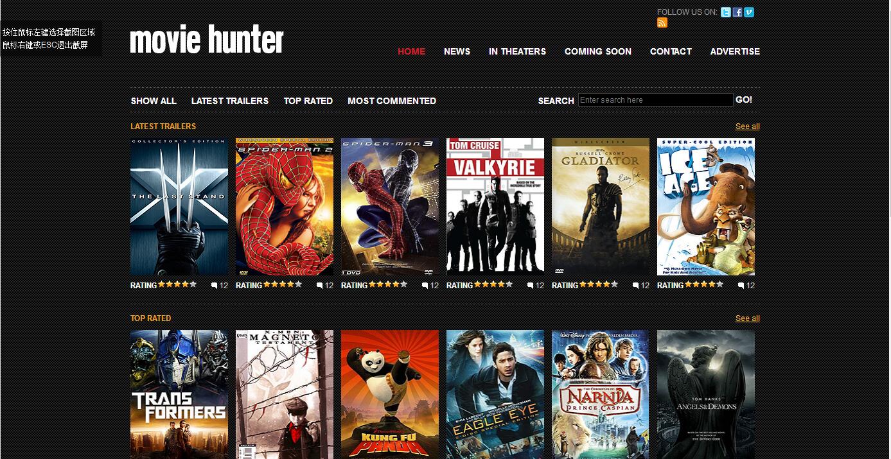Open the Spider-Man 3 poster
891x459 pixels.
[390, 207]
